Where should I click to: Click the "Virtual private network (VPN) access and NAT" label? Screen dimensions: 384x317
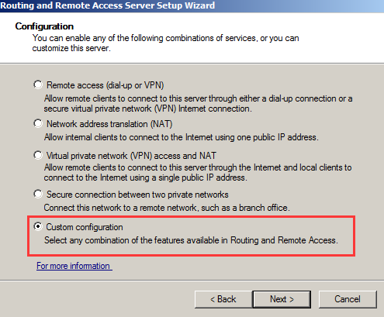point(131,156)
